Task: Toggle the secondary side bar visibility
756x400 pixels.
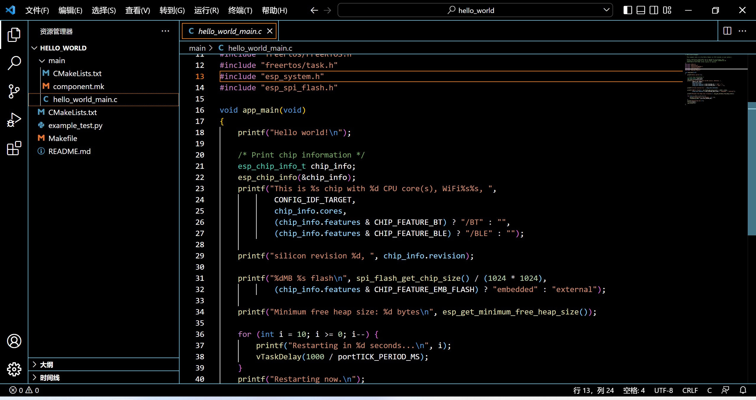Action: [654, 10]
